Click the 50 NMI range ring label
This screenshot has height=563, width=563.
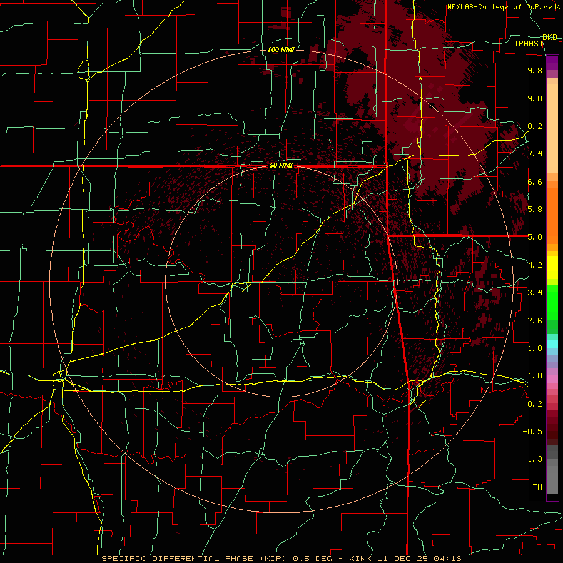click(281, 165)
